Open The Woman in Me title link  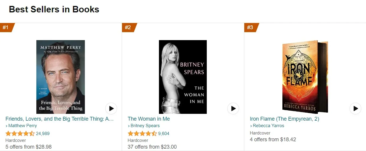(x=149, y=119)
